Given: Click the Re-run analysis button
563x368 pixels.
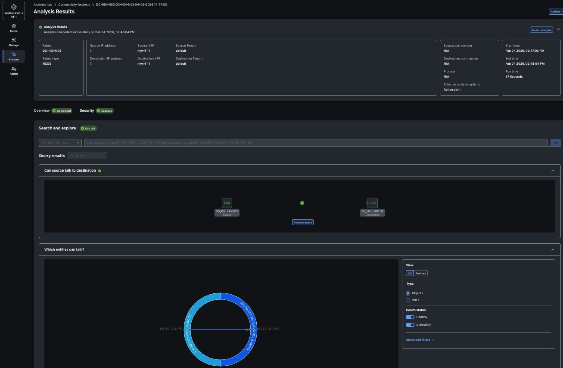Looking at the screenshot, I should click(541, 30).
